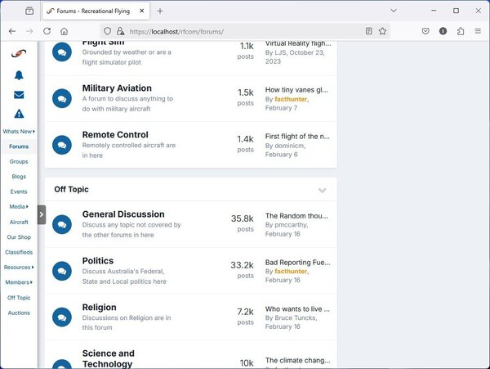490x369 pixels.
Task: Open a new browser tab
Action: pyautogui.click(x=160, y=11)
